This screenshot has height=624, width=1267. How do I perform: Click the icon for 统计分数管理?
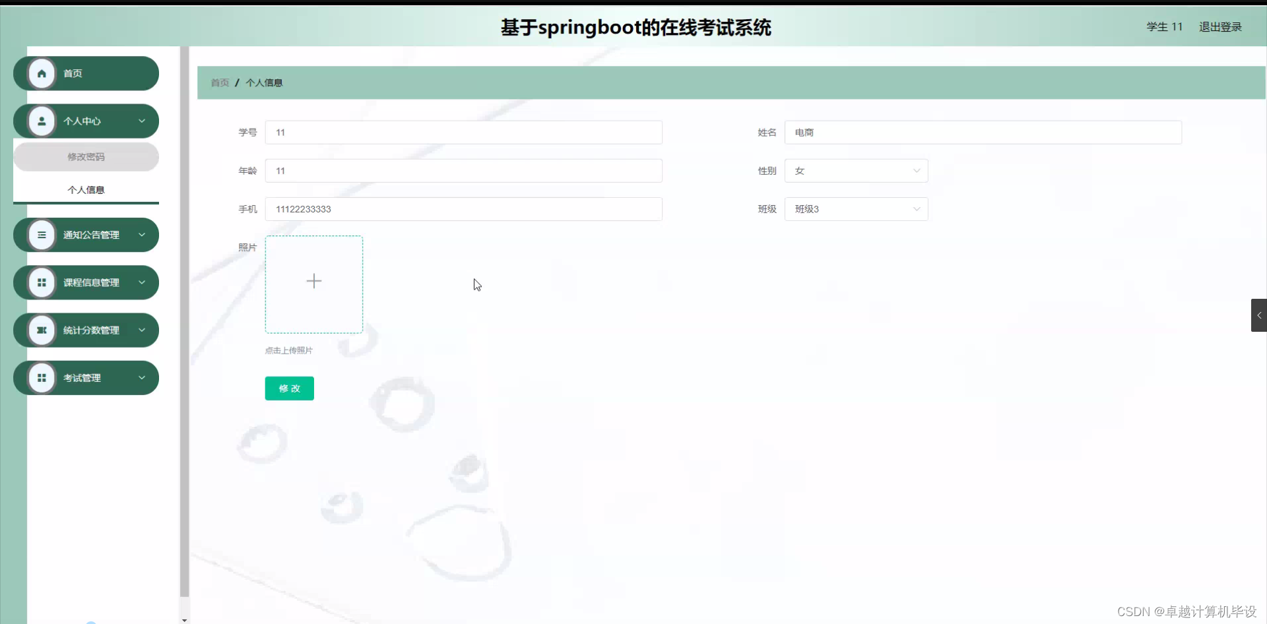(x=42, y=330)
